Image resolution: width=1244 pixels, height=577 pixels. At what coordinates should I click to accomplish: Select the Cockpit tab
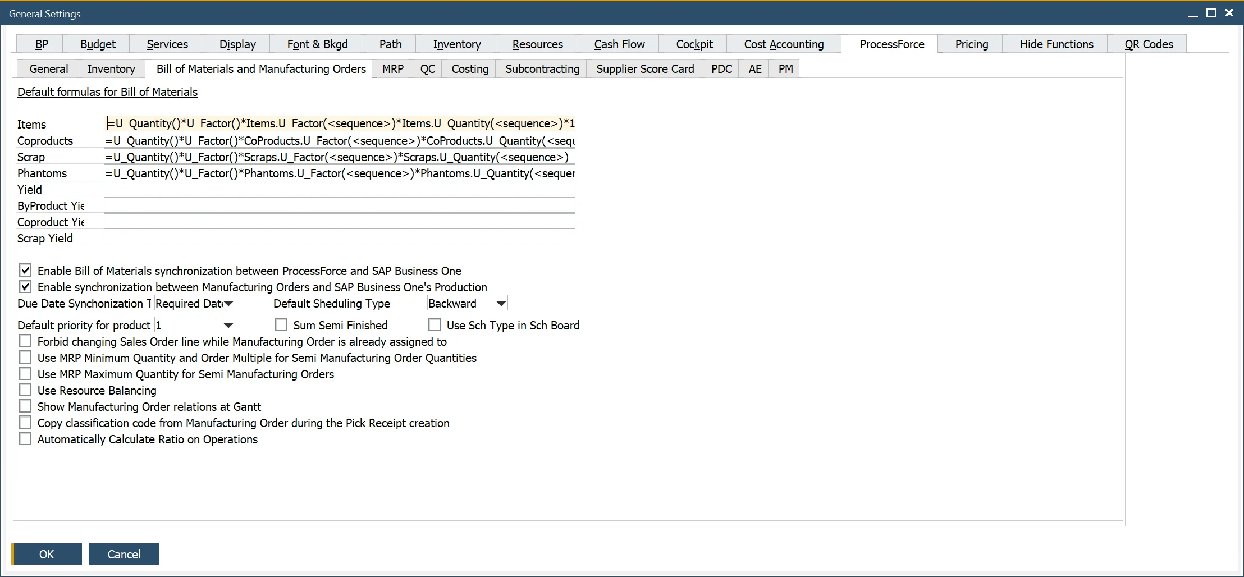click(x=694, y=44)
